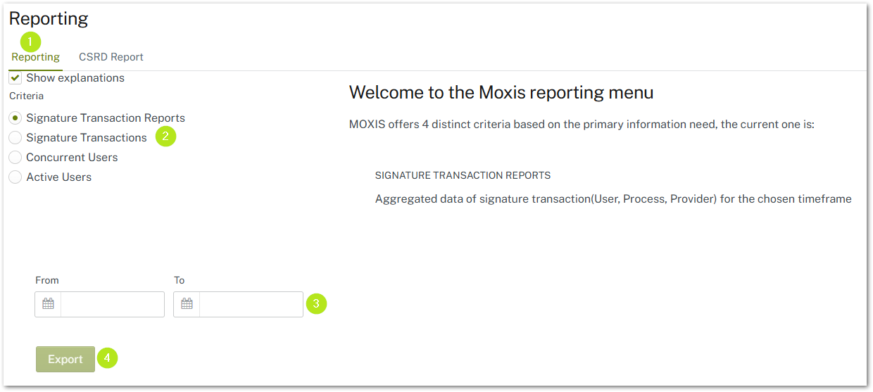Click into the To date input
The image size is (873, 392).
pyautogui.click(x=251, y=304)
